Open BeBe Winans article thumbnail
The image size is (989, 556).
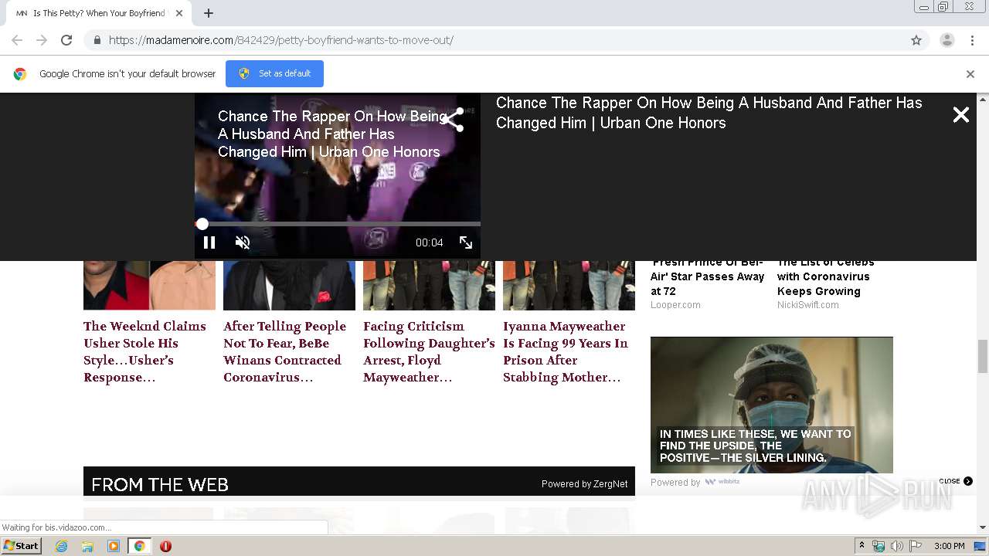(289, 286)
